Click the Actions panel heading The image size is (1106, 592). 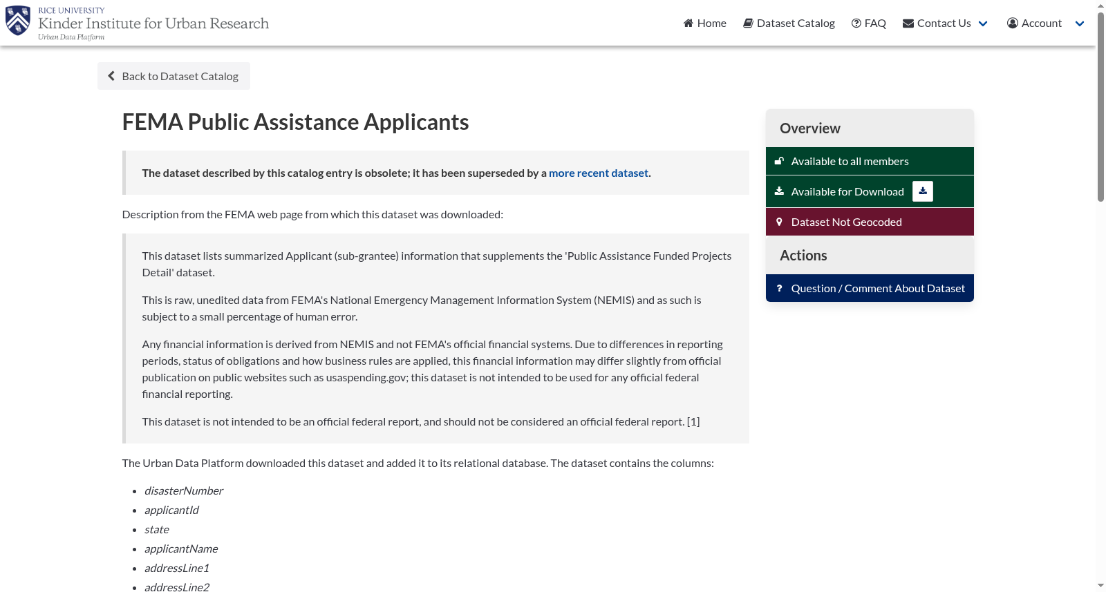(803, 256)
